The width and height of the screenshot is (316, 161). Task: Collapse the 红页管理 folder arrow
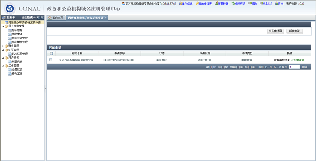coord(3,50)
